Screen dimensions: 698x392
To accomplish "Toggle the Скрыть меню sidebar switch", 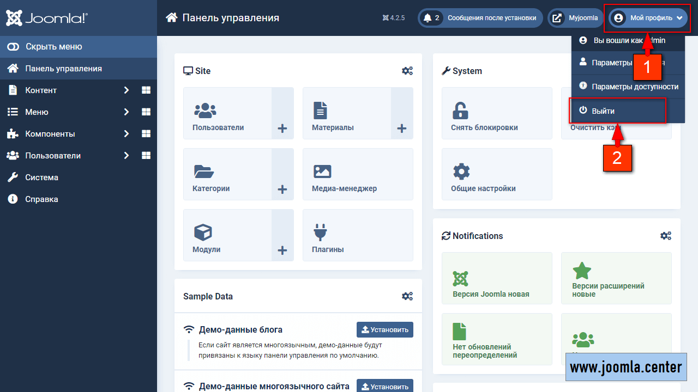I will 13,47.
